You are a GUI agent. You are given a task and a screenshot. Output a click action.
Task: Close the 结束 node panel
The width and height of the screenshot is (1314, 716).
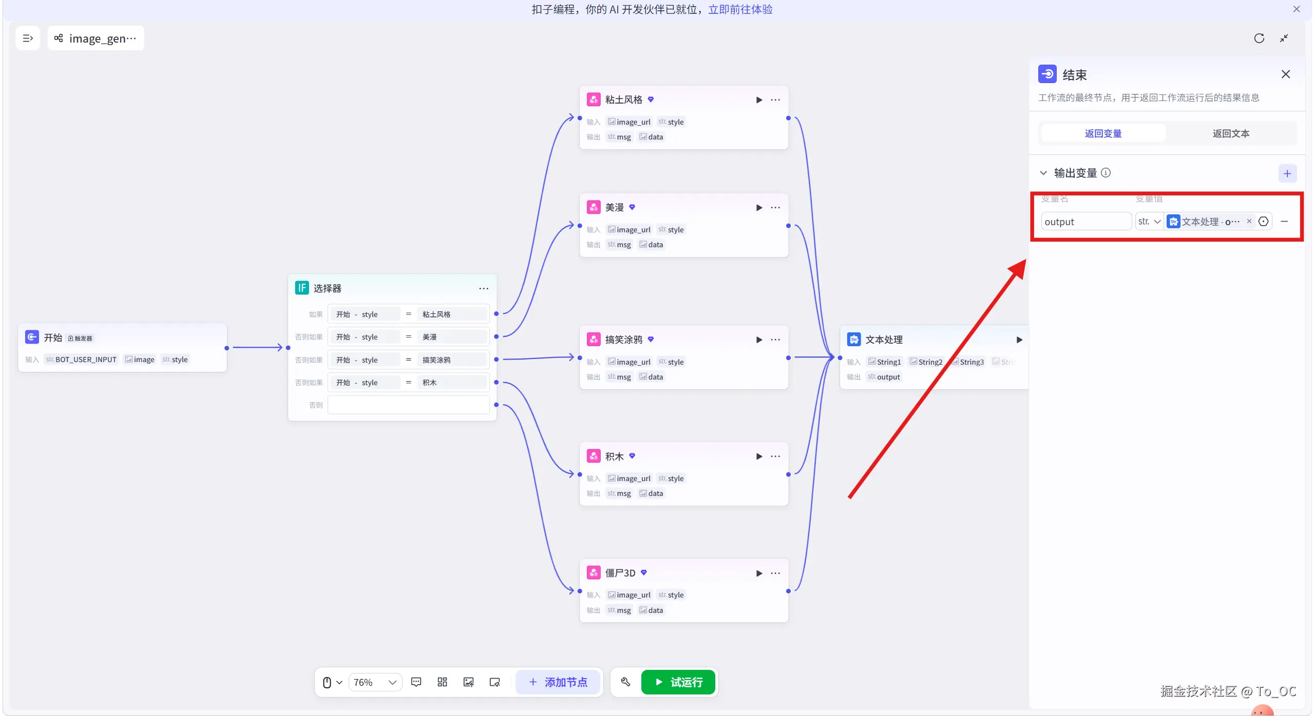pos(1285,74)
